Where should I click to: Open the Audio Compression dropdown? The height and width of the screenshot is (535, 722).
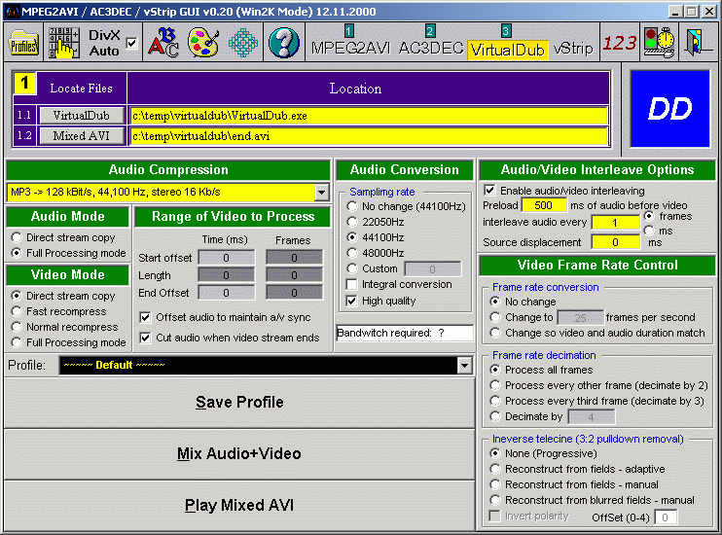(x=322, y=192)
